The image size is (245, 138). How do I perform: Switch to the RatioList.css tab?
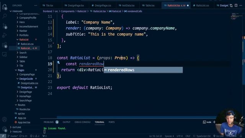click(203, 5)
